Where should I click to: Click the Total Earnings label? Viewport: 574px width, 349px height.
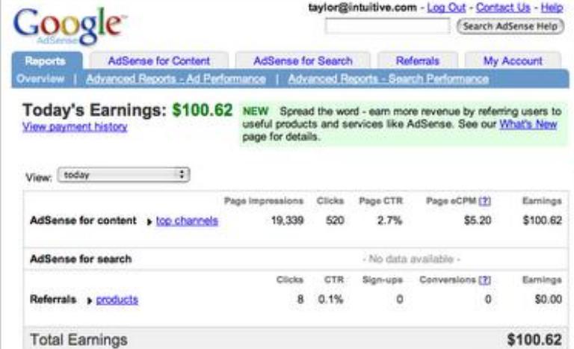pyautogui.click(x=78, y=340)
